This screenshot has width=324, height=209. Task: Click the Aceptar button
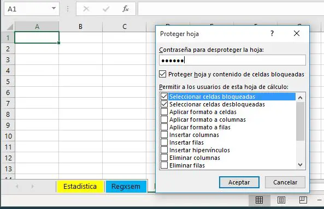tap(239, 182)
